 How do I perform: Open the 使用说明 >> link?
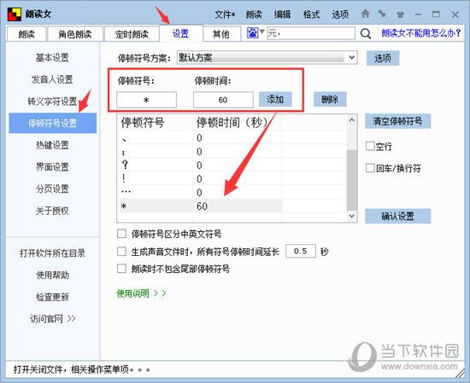[141, 293]
